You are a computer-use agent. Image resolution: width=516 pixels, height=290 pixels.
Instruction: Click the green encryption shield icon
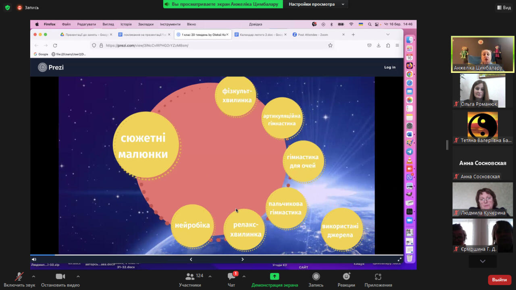coord(7,7)
